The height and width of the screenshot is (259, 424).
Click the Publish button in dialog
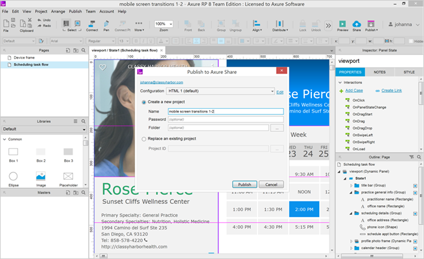(245, 185)
